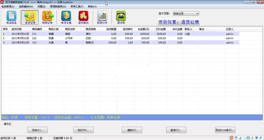Click the 删除(D) button
264x140 pixels.
132,130
